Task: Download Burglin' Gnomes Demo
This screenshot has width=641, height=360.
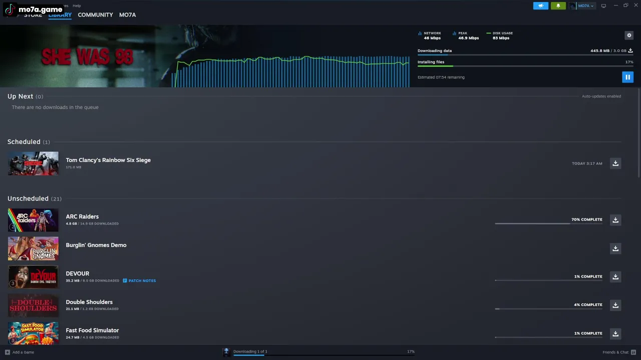Action: 615,248
